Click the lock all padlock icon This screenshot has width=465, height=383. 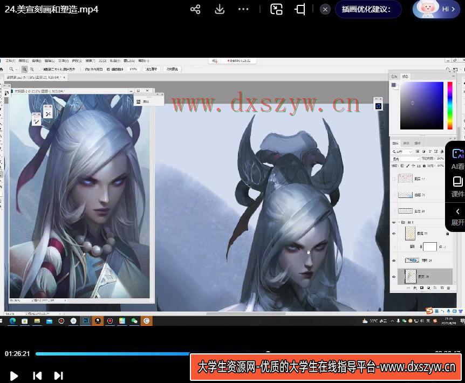click(x=424, y=166)
